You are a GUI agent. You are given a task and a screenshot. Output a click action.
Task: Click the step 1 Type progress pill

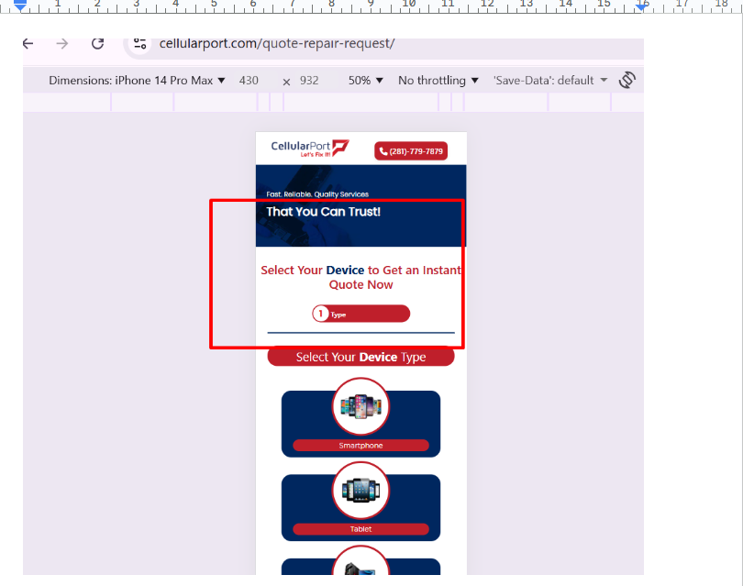[361, 314]
